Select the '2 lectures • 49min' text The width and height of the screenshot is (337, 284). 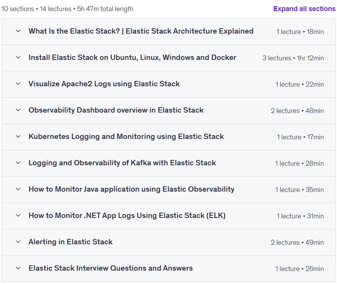(297, 242)
